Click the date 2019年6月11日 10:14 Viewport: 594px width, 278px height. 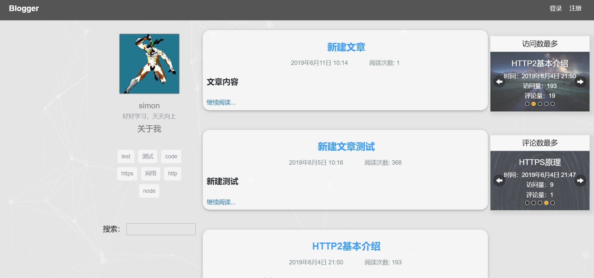[x=319, y=63]
